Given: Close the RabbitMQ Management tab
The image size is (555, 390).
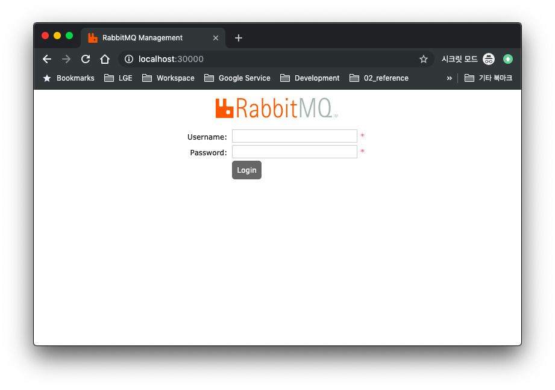Looking at the screenshot, I should pos(216,38).
